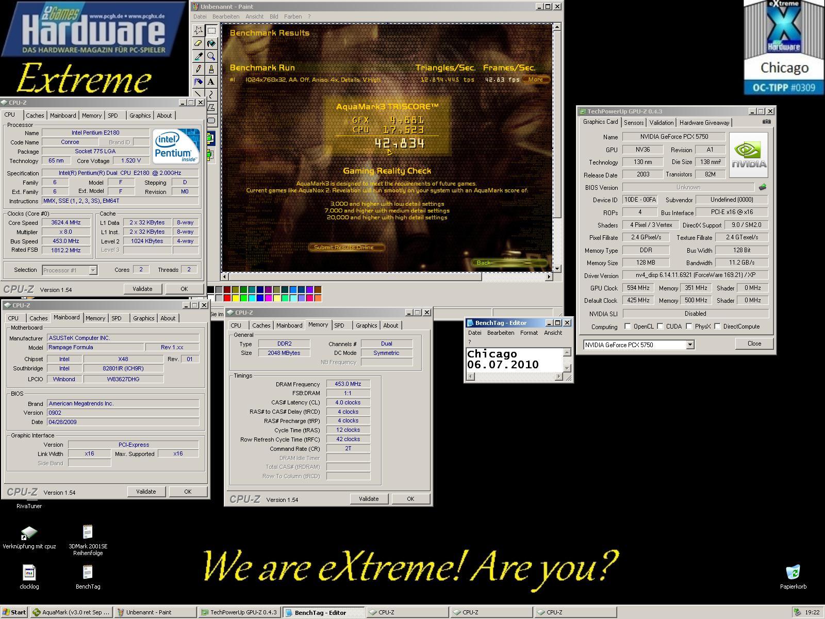Click the GPU-Z screenshot camera icon
The image size is (825, 619).
point(767,122)
